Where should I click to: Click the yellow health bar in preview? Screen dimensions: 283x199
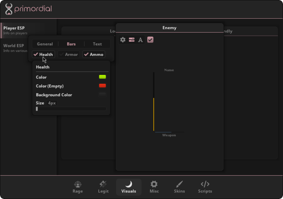[x=154, y=115]
